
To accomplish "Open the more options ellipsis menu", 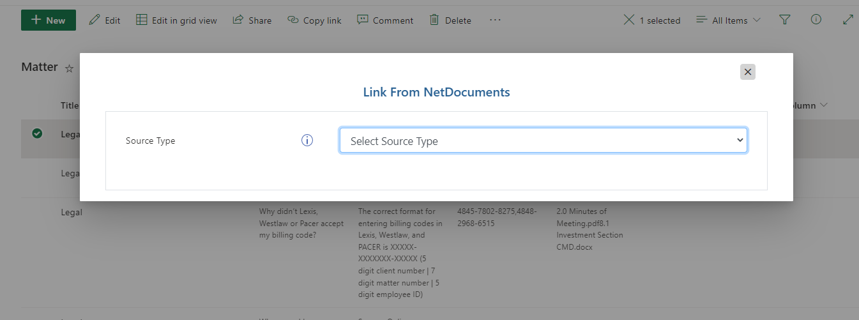I will click(495, 20).
